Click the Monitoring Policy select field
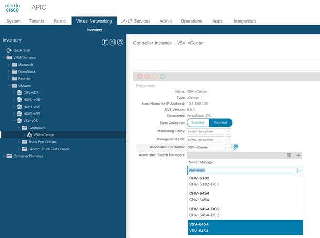Viewport: 320px width, 238px height. pos(206,131)
